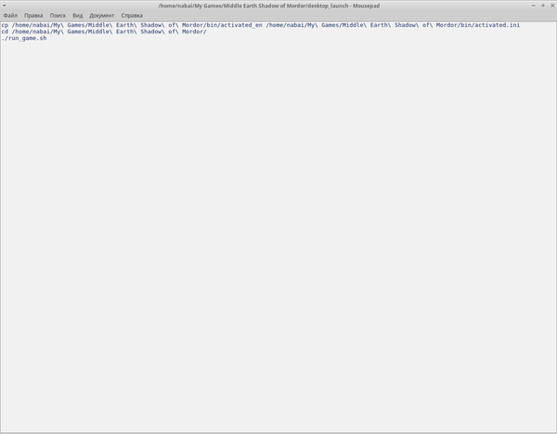Open the Вид menu
The height and width of the screenshot is (434, 557).
click(x=78, y=16)
